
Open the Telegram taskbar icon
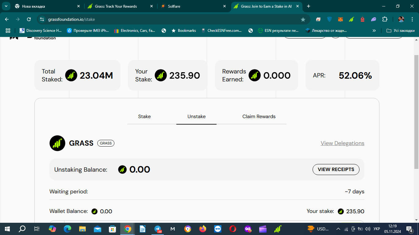[x=158, y=229]
